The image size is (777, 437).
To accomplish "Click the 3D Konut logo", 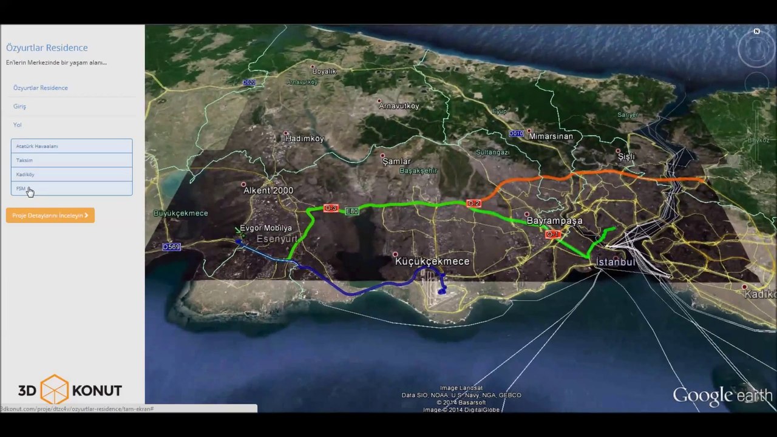I will pos(70,389).
